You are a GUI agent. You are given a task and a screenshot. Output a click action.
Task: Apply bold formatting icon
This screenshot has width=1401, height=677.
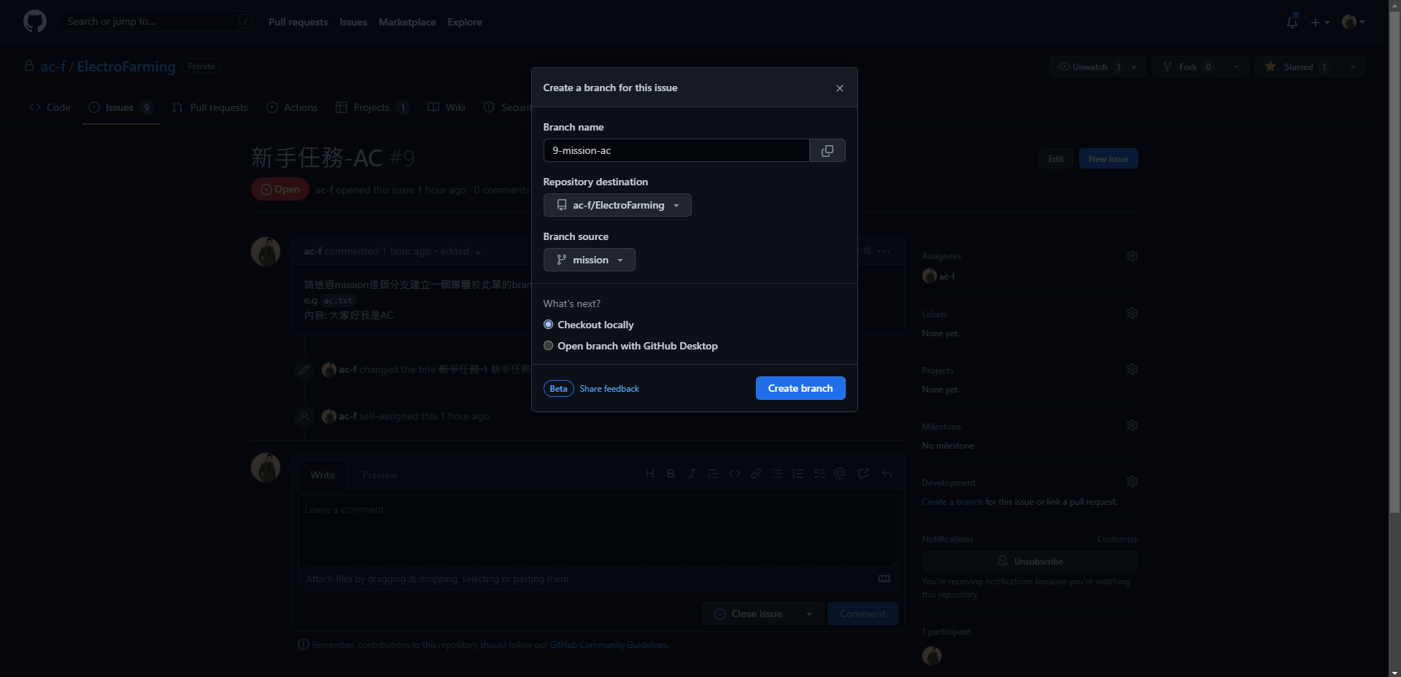[x=671, y=473]
